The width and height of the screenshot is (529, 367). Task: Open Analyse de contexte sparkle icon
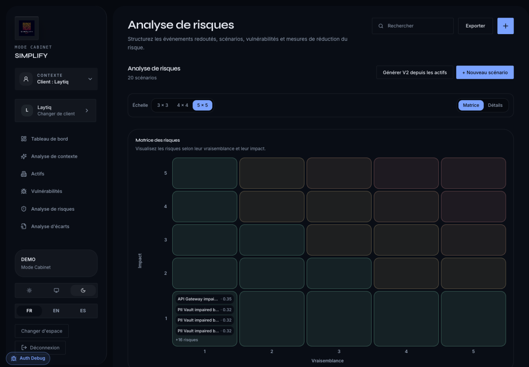point(24,156)
